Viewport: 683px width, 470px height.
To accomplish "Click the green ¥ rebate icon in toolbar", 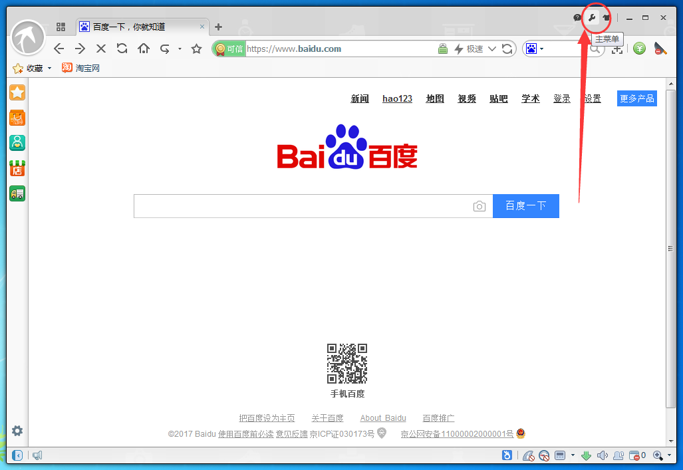I will pos(639,48).
